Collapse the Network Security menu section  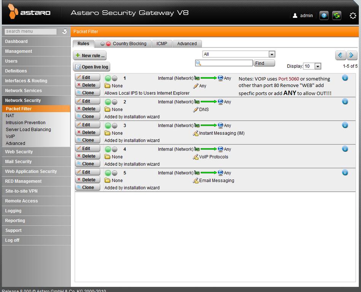tap(36, 100)
